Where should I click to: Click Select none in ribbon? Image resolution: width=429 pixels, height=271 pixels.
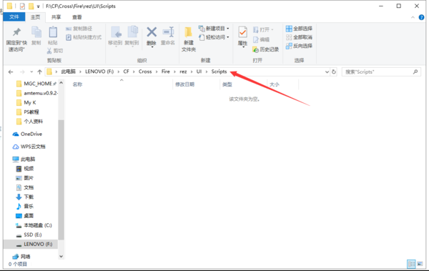[x=299, y=37]
